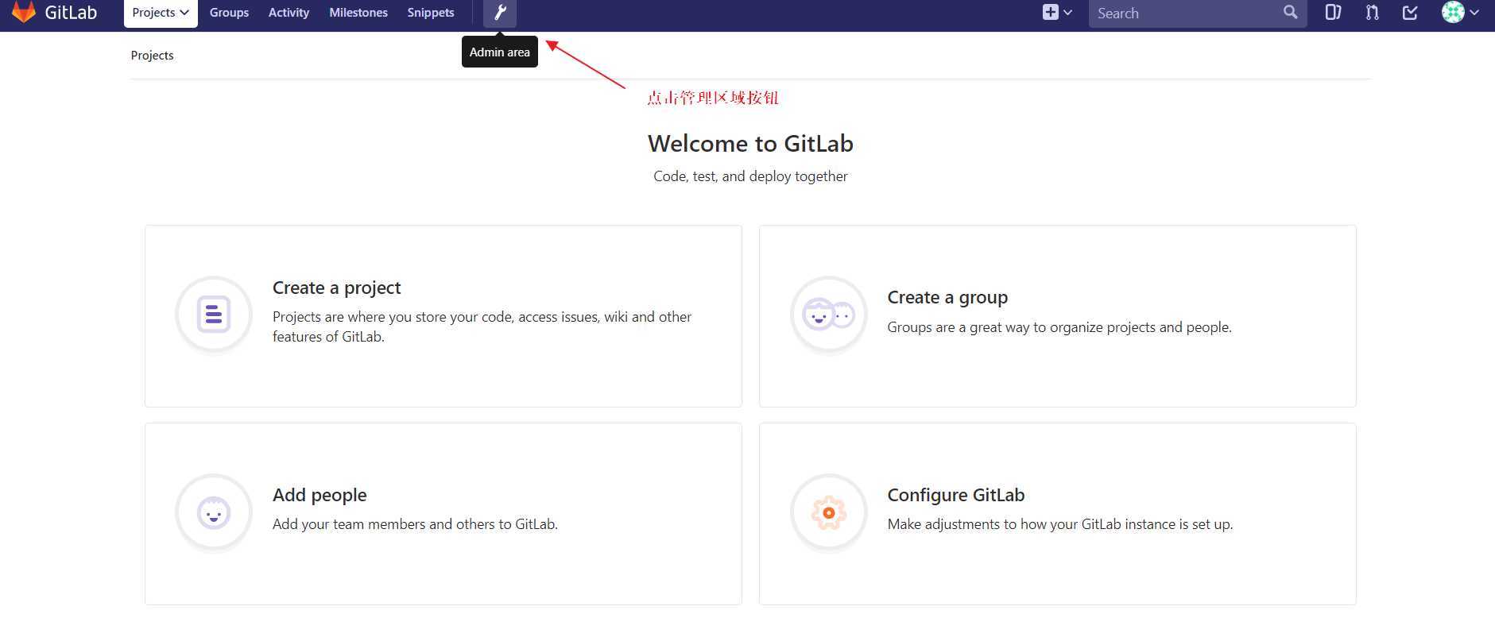1495x618 pixels.
Task: Click the Create a group heading
Action: click(x=947, y=297)
